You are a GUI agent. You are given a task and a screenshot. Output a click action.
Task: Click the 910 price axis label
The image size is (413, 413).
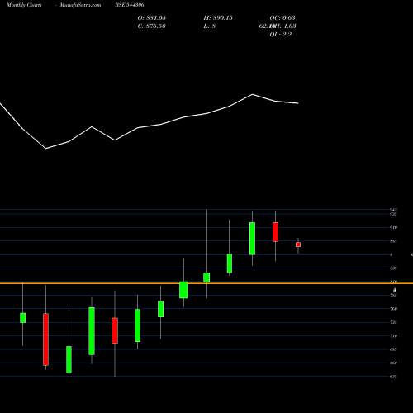(x=393, y=227)
